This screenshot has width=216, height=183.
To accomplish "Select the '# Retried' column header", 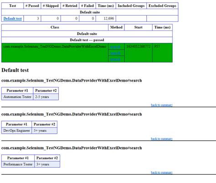I will click(x=70, y=6).
